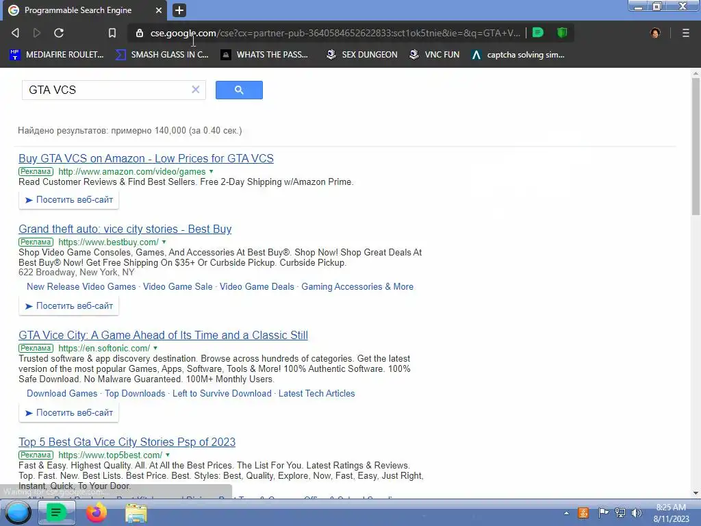The height and width of the screenshot is (526, 701).
Task: Open the Left to Survive Download sitelink
Action: click(x=222, y=394)
